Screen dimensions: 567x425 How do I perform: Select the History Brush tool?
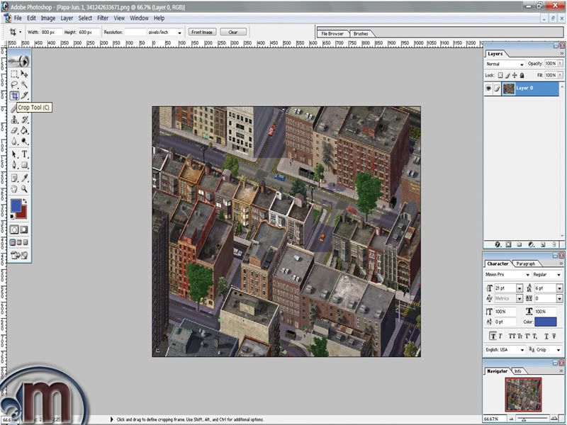pyautogui.click(x=24, y=119)
